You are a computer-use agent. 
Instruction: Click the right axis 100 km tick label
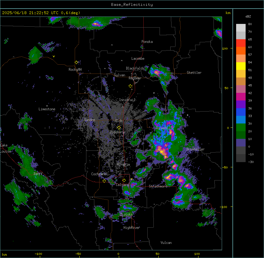pos(225,48)
